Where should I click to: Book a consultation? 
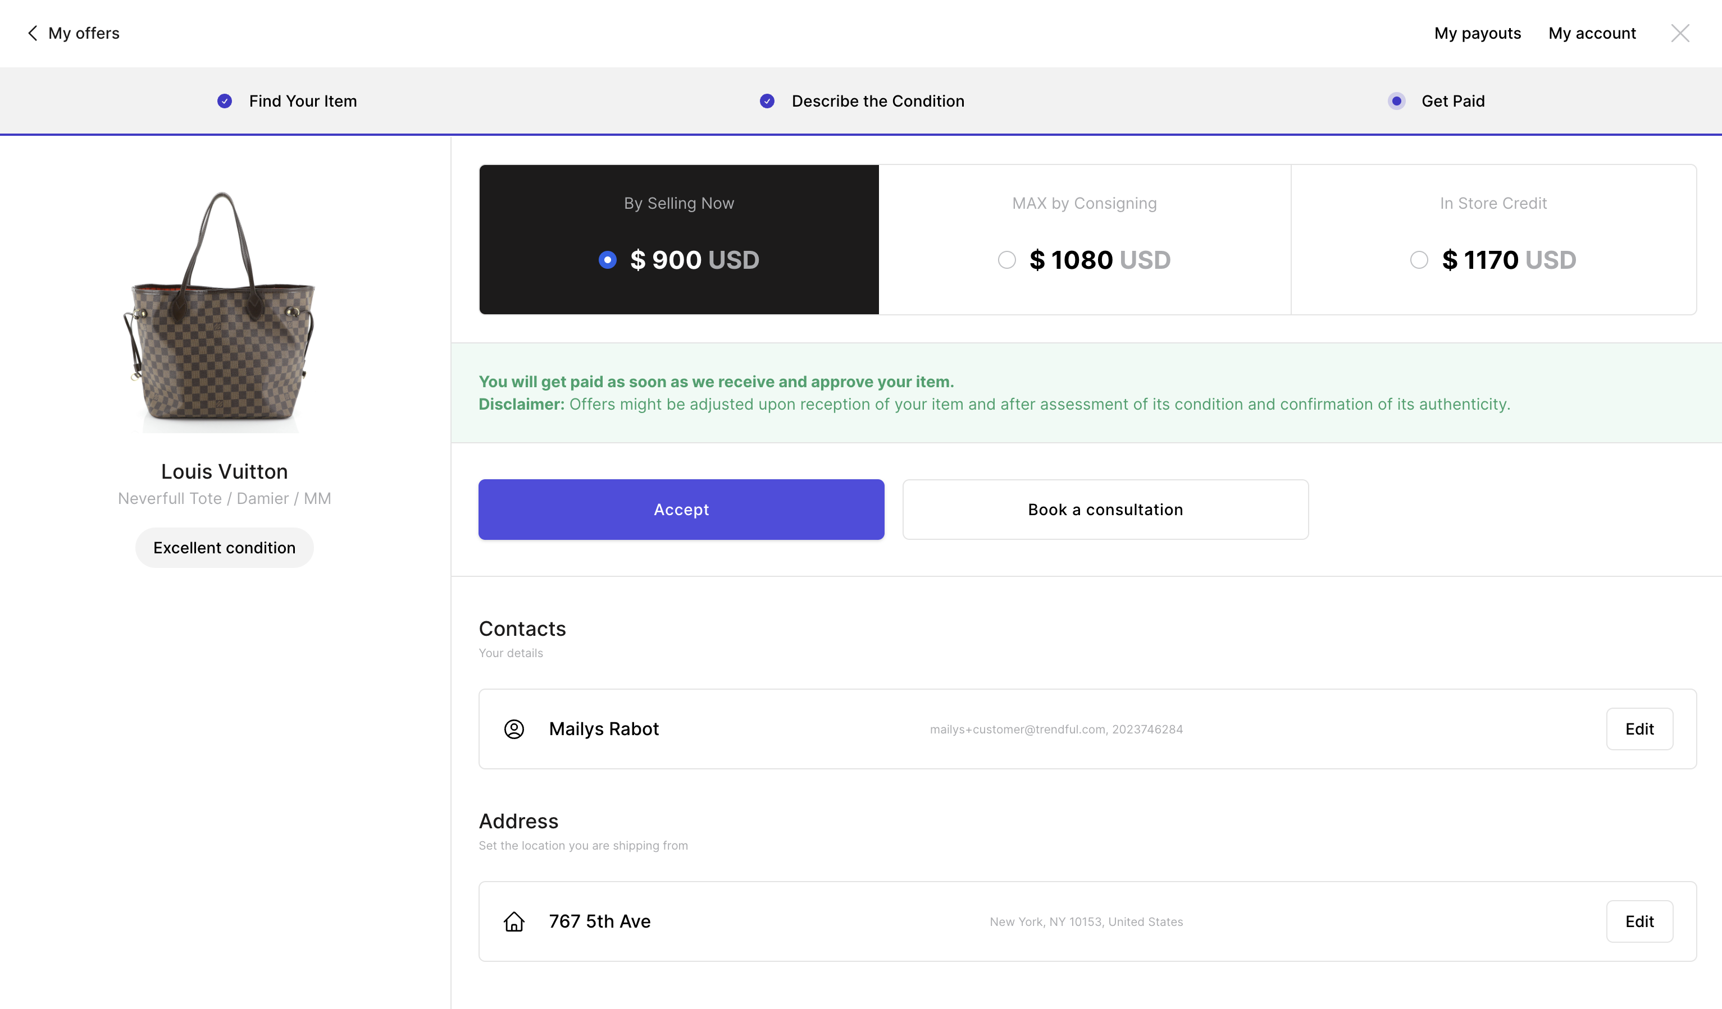[1106, 510]
